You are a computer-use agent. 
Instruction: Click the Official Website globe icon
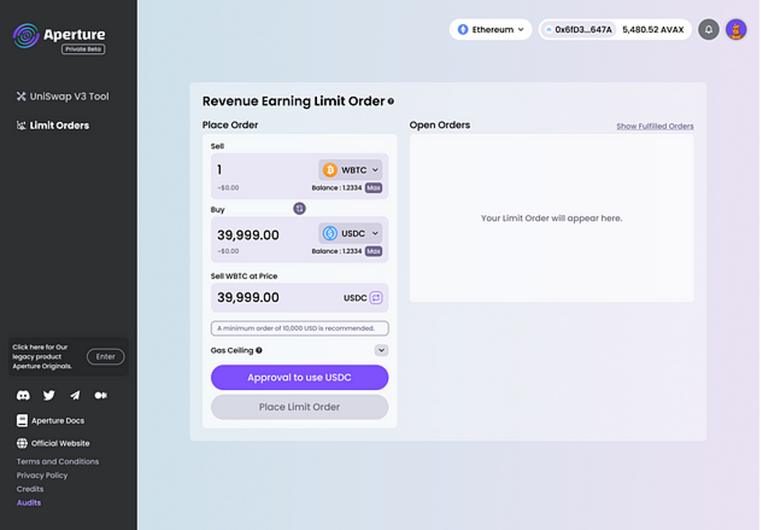[x=22, y=443]
